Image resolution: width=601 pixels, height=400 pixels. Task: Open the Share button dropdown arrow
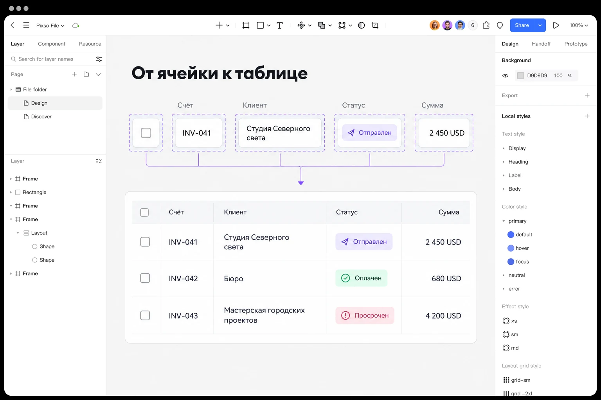tap(540, 25)
